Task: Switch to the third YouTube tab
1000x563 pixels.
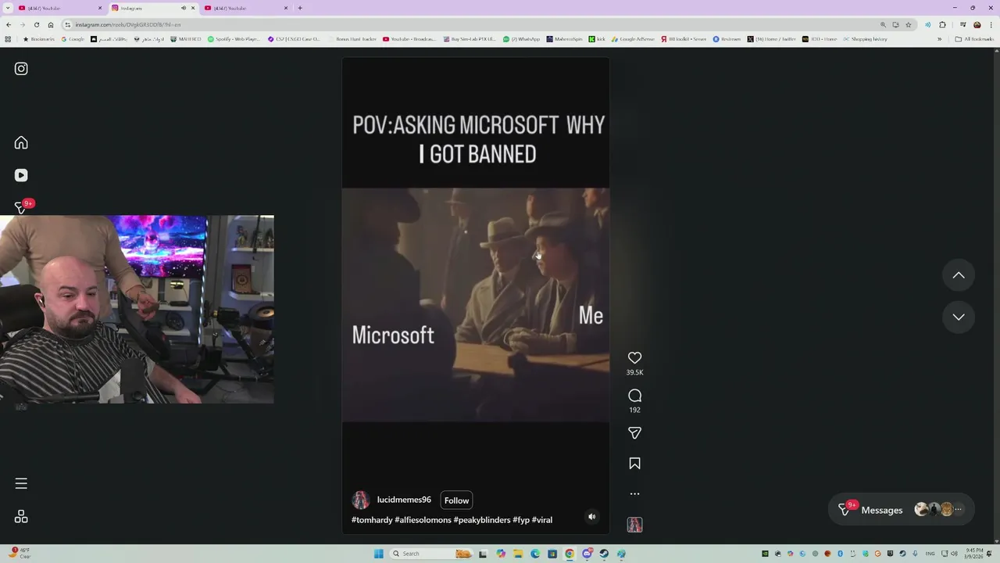Action: (246, 8)
